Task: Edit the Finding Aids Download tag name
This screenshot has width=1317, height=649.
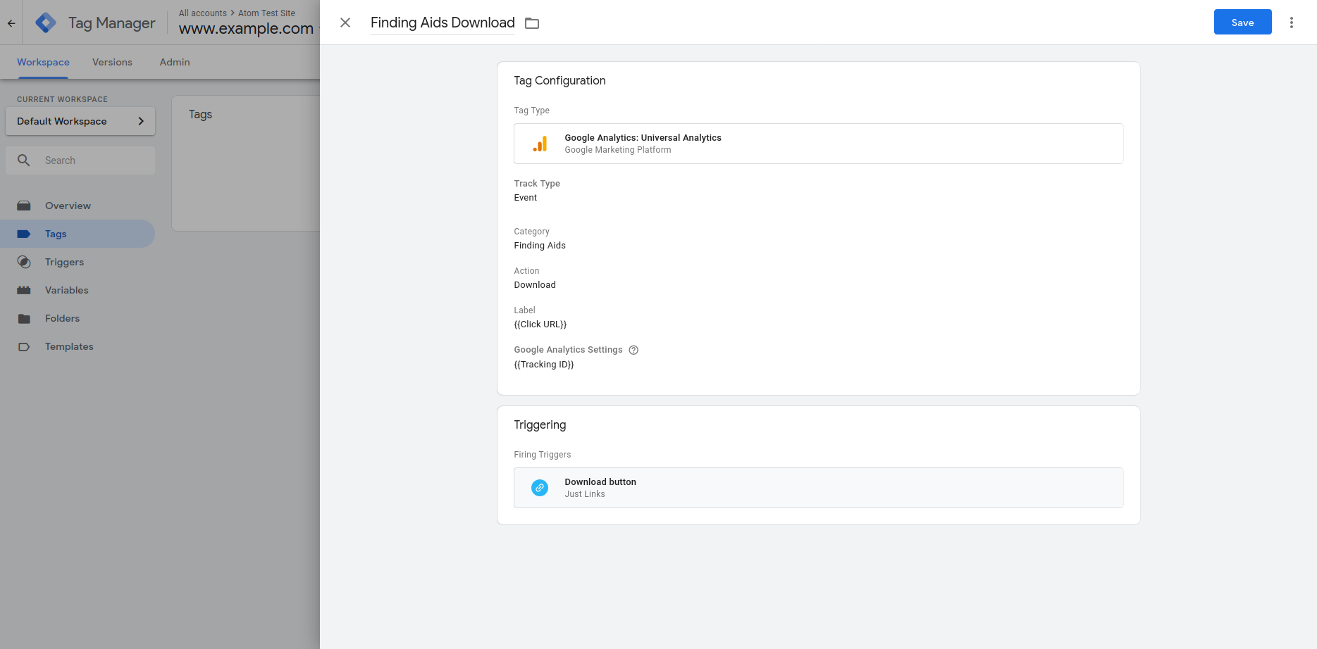Action: [443, 23]
